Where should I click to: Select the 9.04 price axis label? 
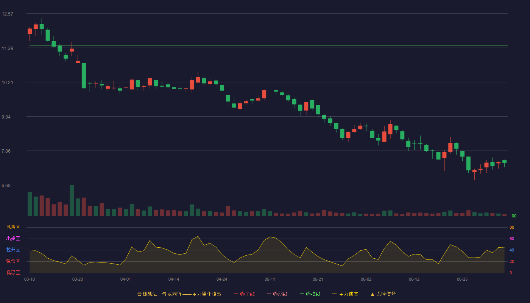point(6,117)
